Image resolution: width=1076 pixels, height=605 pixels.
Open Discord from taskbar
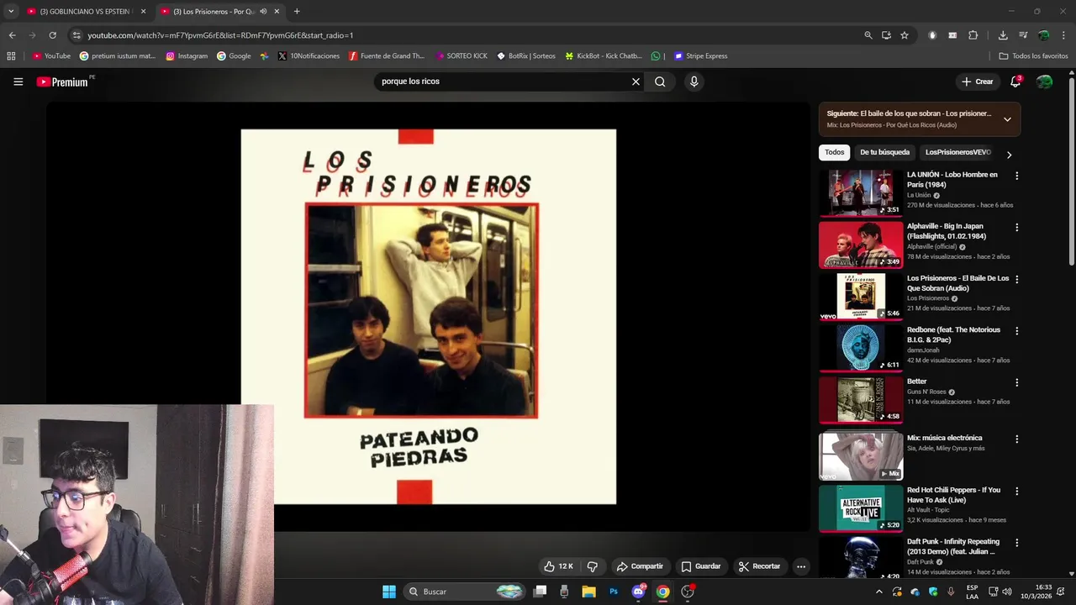pos(638,592)
